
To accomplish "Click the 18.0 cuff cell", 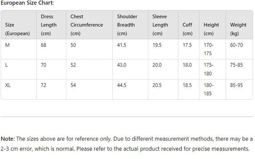I will 187,65.
